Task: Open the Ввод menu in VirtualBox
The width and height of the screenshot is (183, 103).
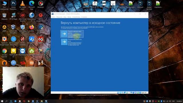Action: pos(69,17)
